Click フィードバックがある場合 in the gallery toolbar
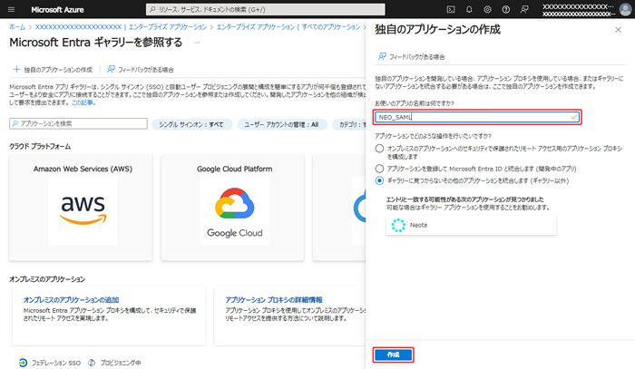 tap(141, 70)
